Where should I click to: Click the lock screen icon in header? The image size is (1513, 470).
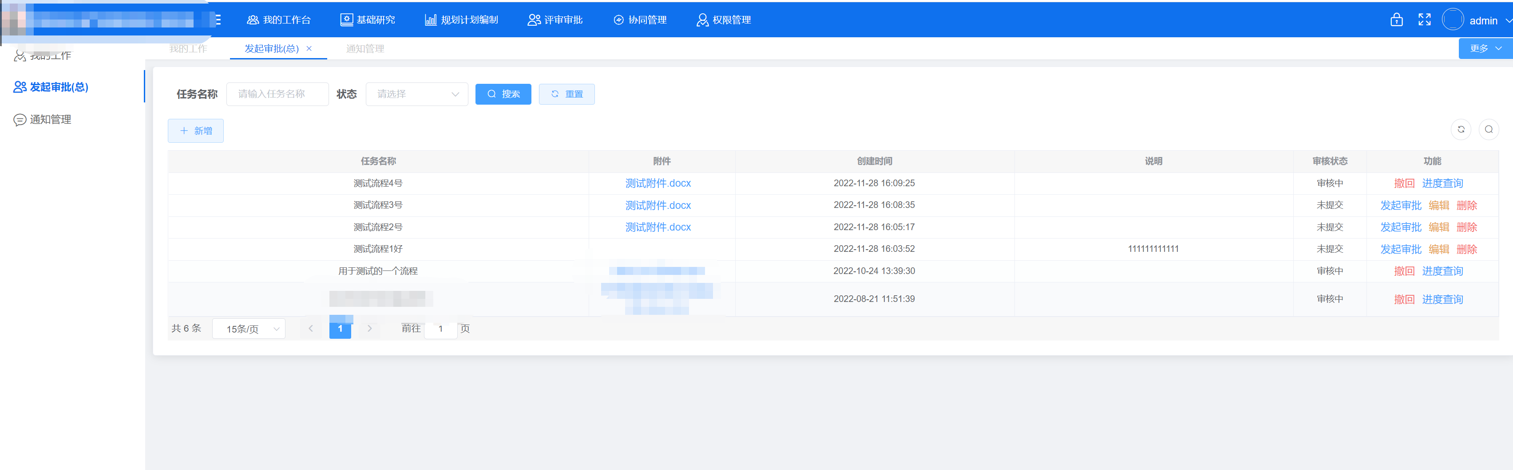pyautogui.click(x=1397, y=20)
